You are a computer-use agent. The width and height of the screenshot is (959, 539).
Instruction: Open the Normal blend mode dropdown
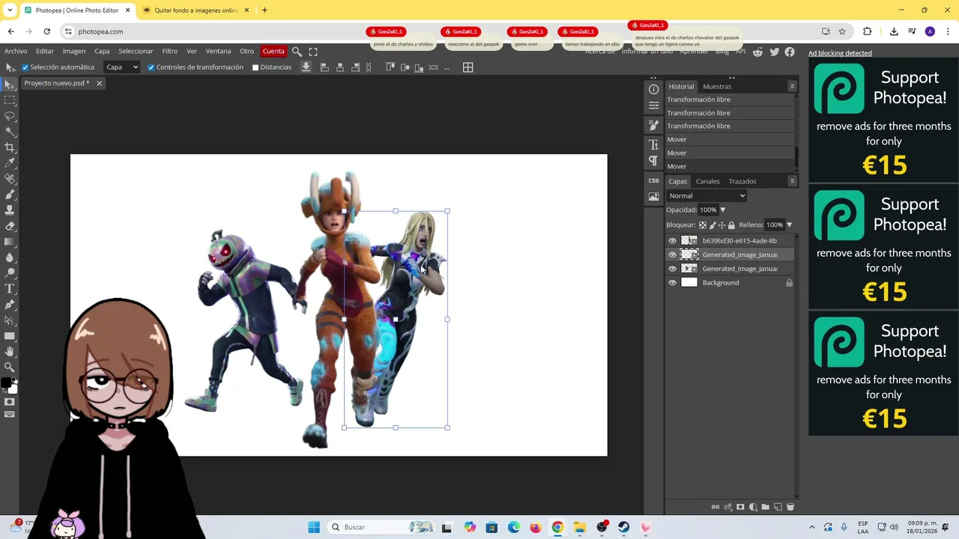(x=707, y=196)
